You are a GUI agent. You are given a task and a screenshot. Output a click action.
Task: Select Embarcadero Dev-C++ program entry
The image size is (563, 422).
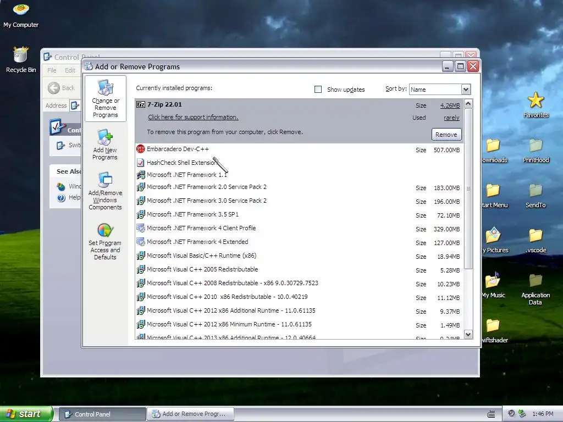(x=299, y=149)
